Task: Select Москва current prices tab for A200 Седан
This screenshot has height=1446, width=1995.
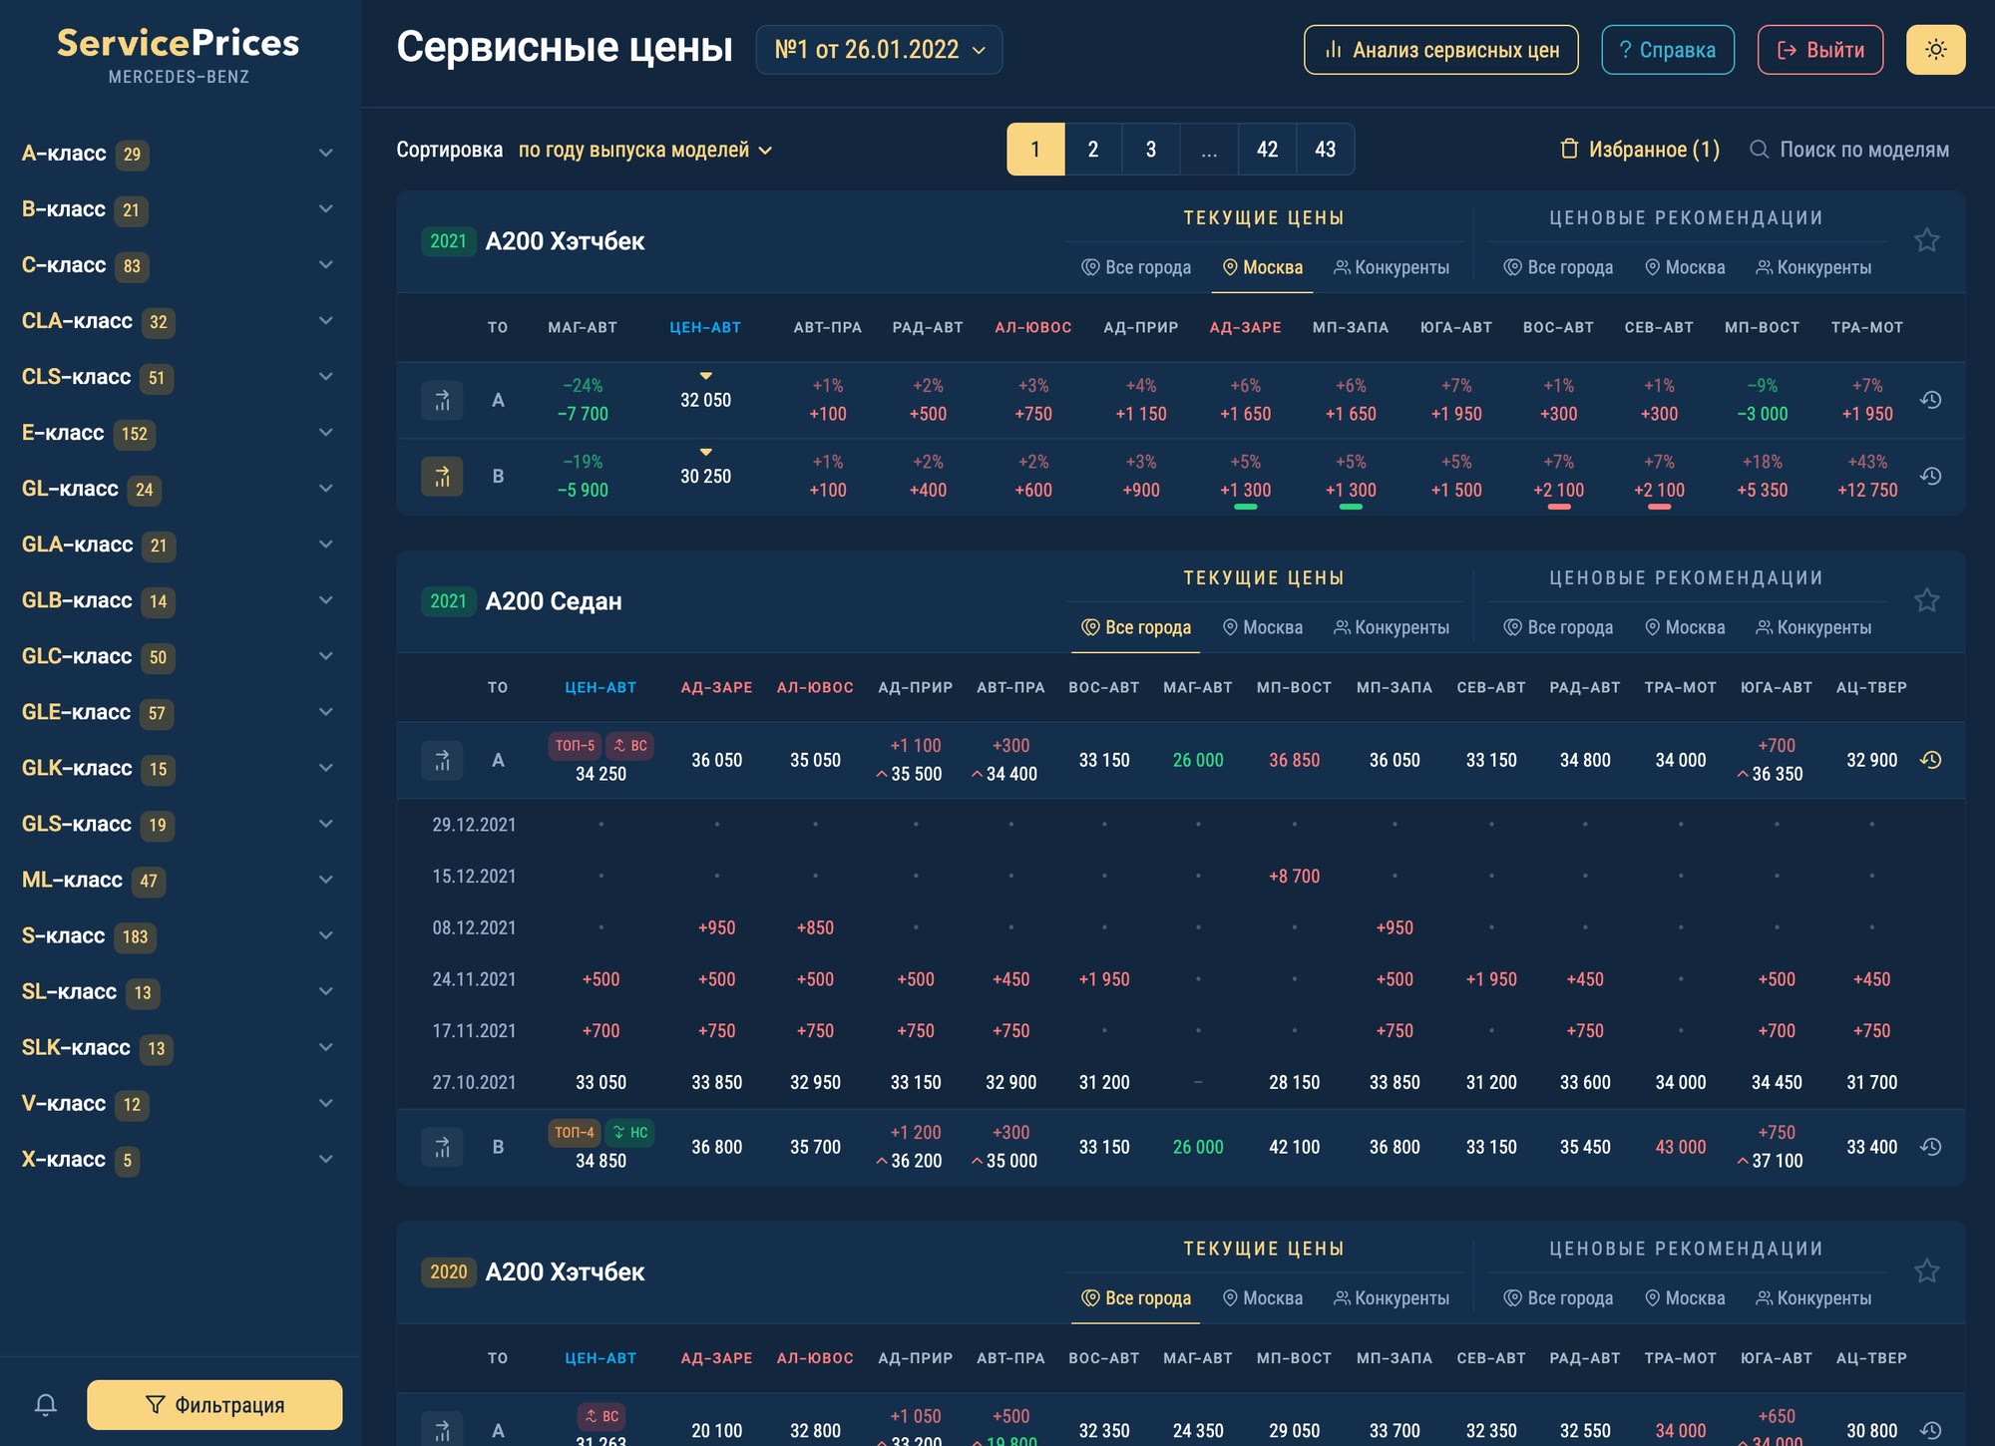Action: click(x=1263, y=627)
